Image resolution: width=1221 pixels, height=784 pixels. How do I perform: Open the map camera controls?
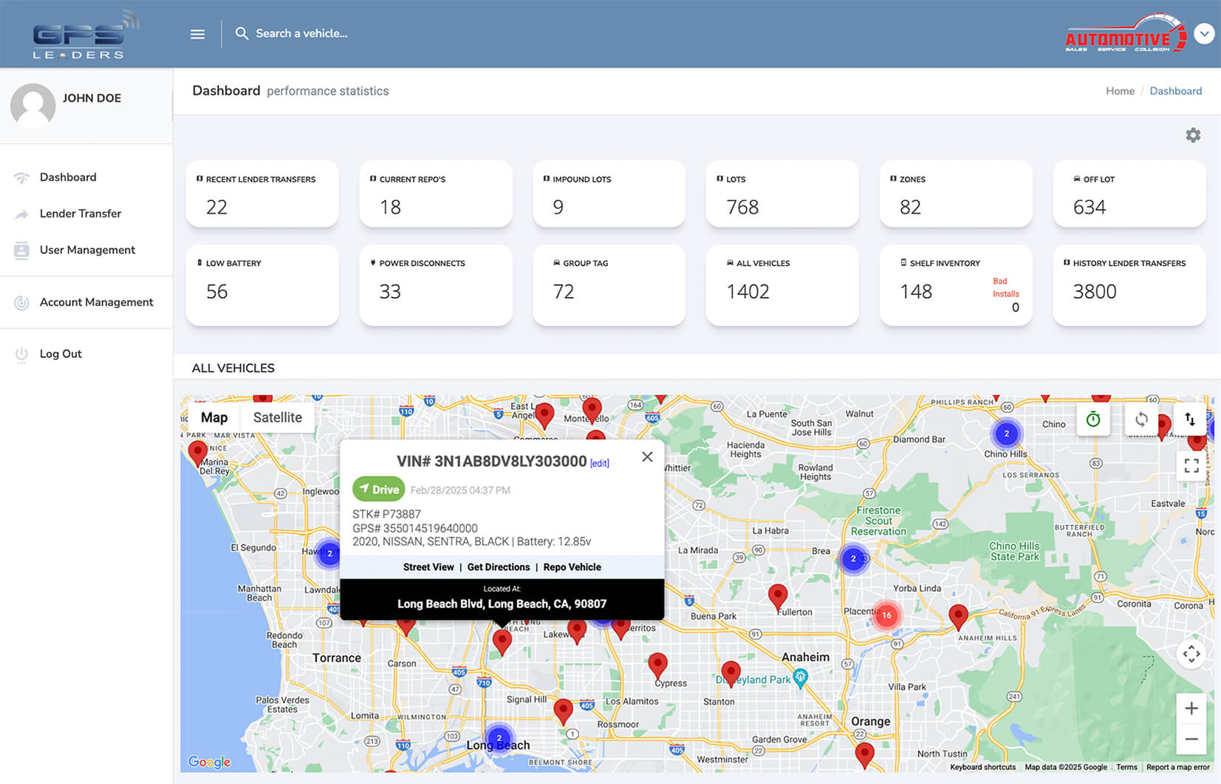tap(1191, 654)
